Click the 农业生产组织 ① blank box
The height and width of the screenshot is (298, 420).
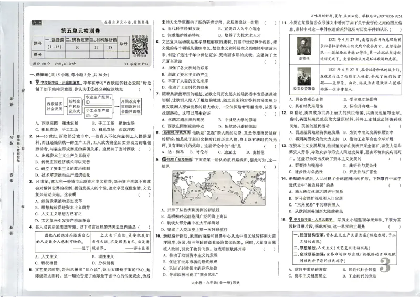pos(98,99)
